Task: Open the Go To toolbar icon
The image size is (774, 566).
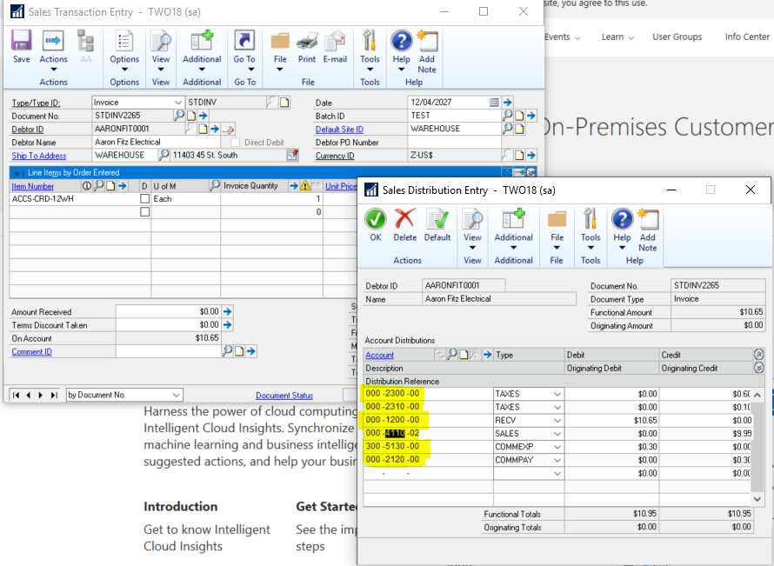Action: click(244, 45)
